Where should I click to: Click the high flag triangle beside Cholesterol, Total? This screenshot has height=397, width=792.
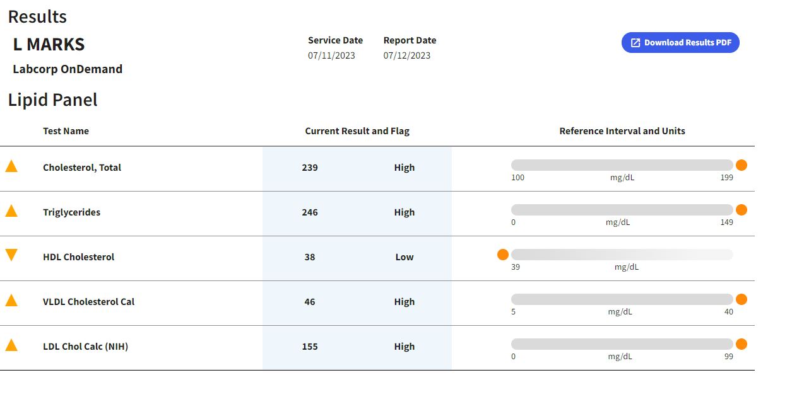11,166
